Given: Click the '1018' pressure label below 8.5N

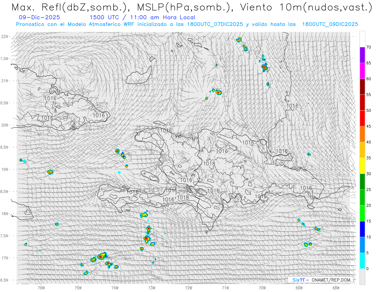Looking at the screenshot, I should [x=183, y=198].
